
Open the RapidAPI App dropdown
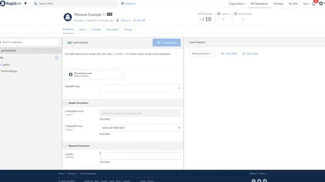click(x=140, y=88)
